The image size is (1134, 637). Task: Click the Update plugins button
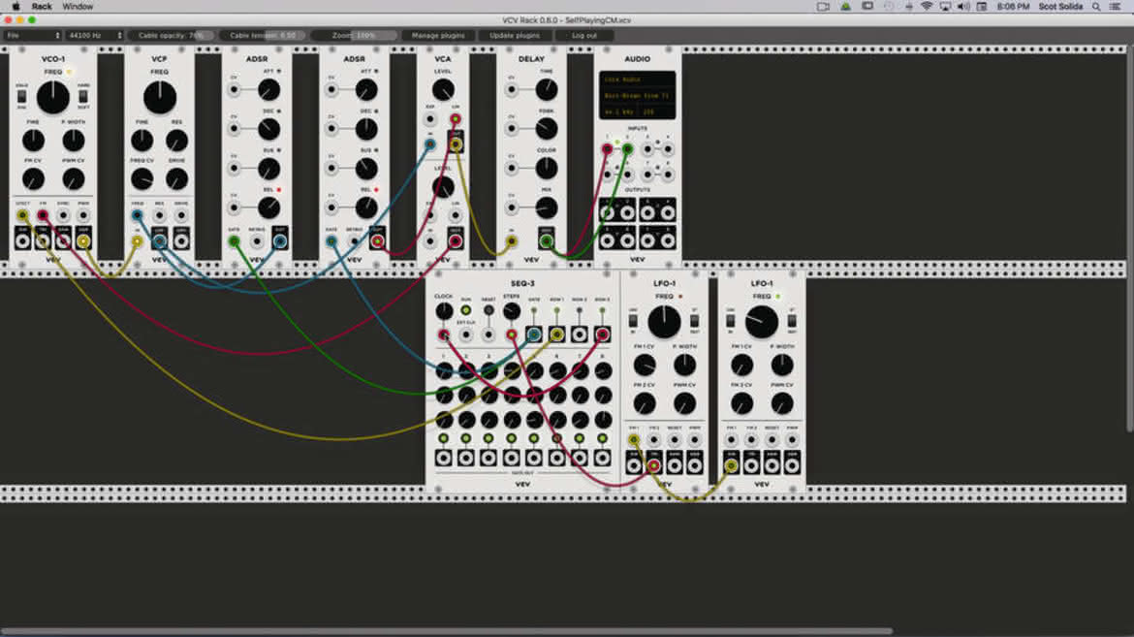pyautogui.click(x=515, y=35)
